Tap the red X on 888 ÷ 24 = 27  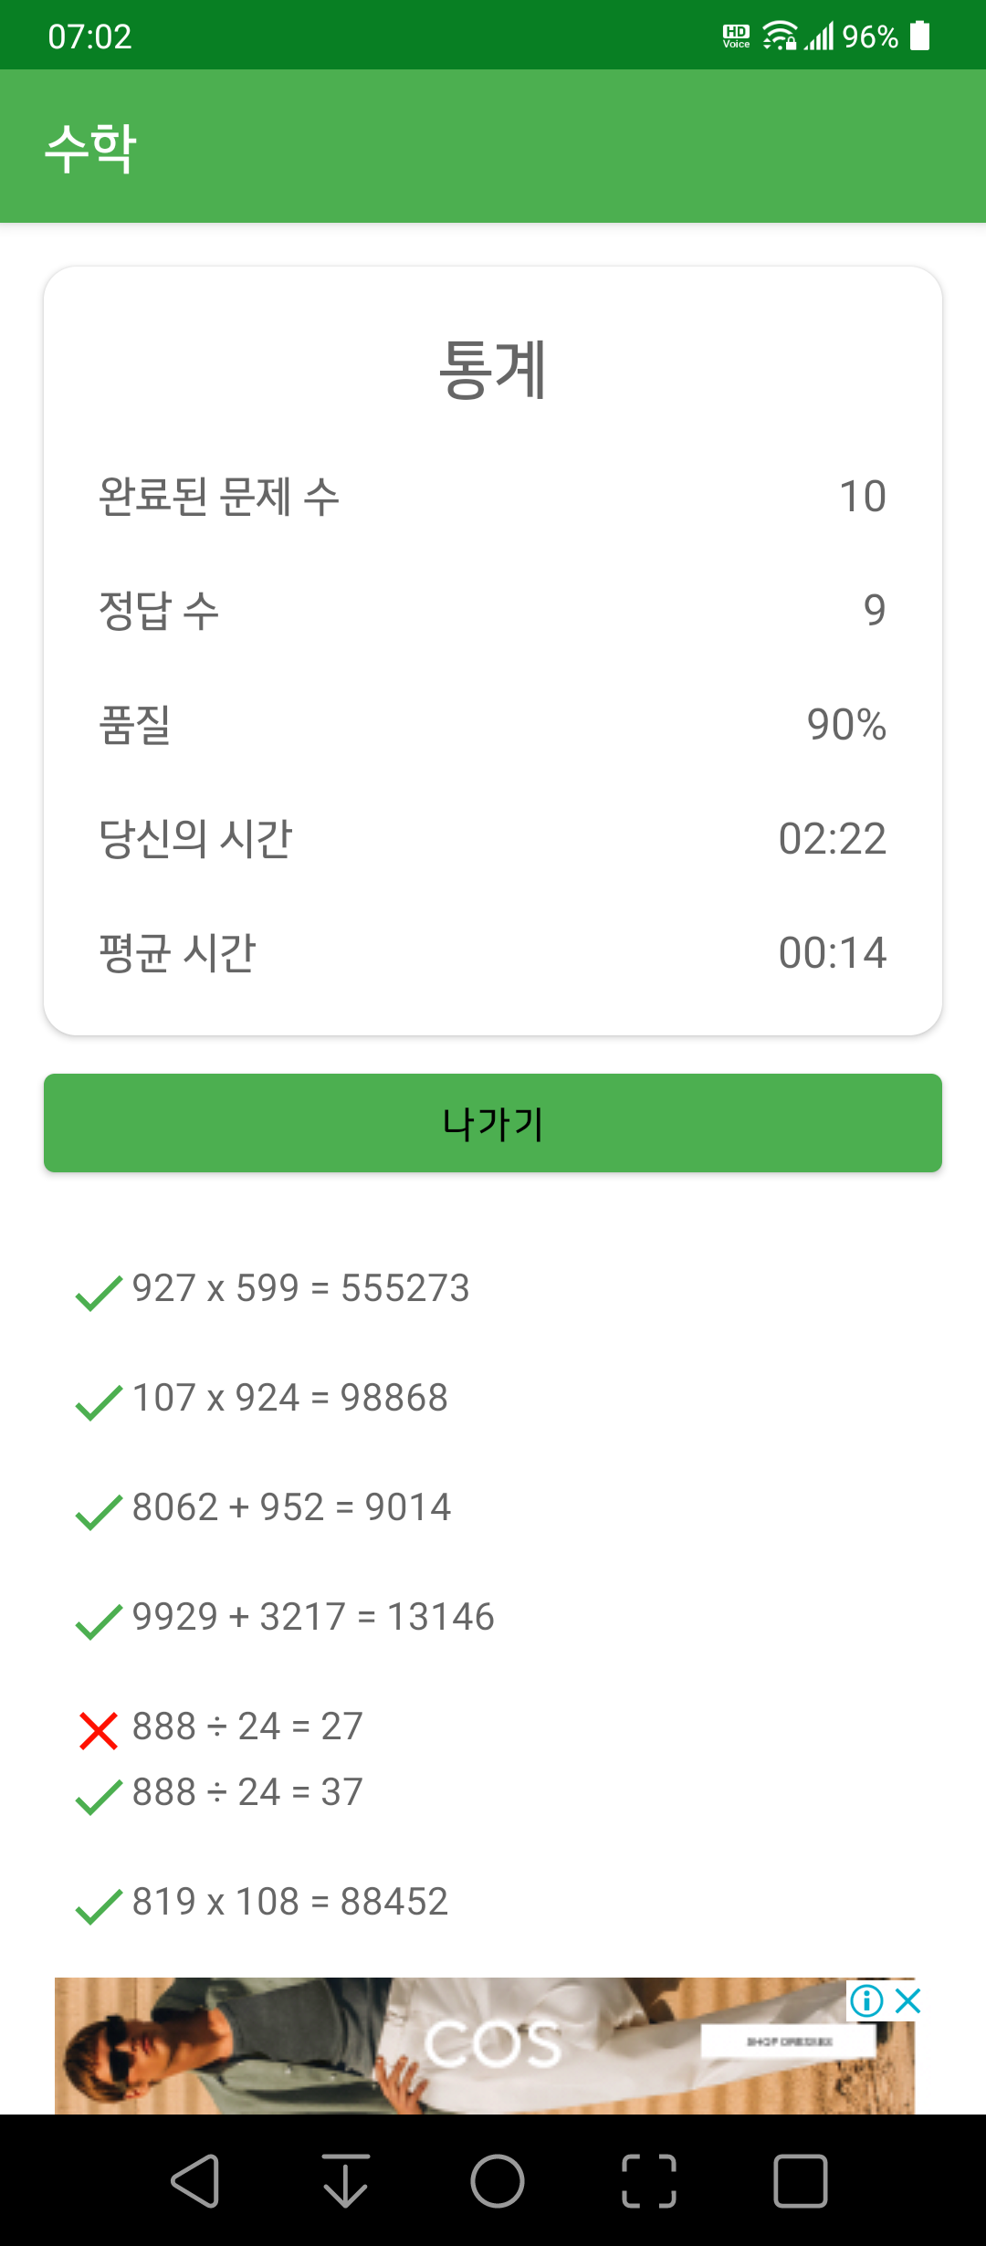(99, 1730)
